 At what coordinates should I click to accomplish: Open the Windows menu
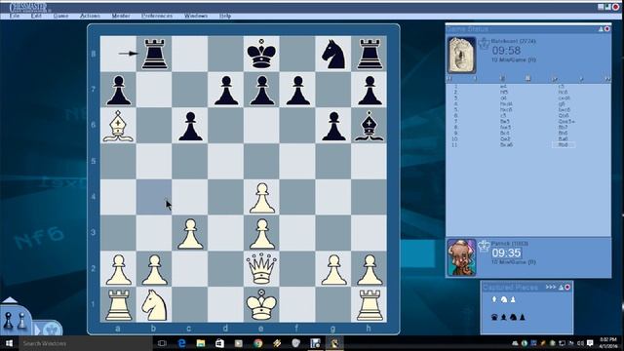[196, 16]
